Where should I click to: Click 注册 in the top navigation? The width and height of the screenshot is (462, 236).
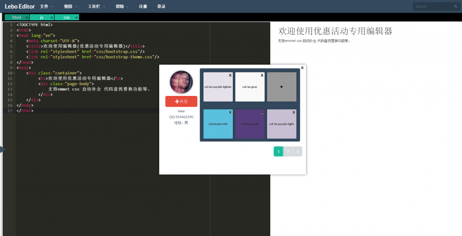click(143, 7)
